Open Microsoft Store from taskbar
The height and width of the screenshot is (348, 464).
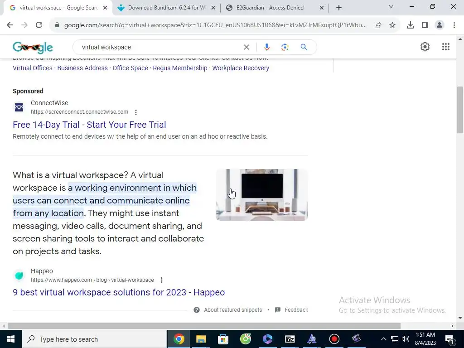(x=223, y=339)
